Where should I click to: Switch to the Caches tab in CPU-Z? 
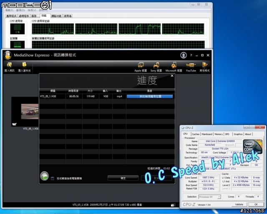pos(196,134)
